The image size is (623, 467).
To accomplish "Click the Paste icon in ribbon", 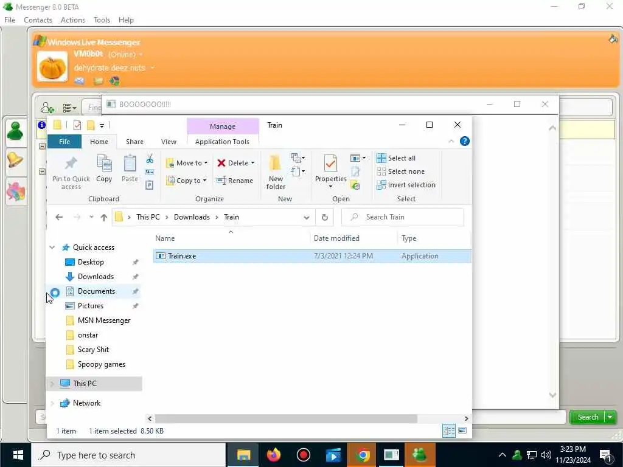I will (130, 163).
